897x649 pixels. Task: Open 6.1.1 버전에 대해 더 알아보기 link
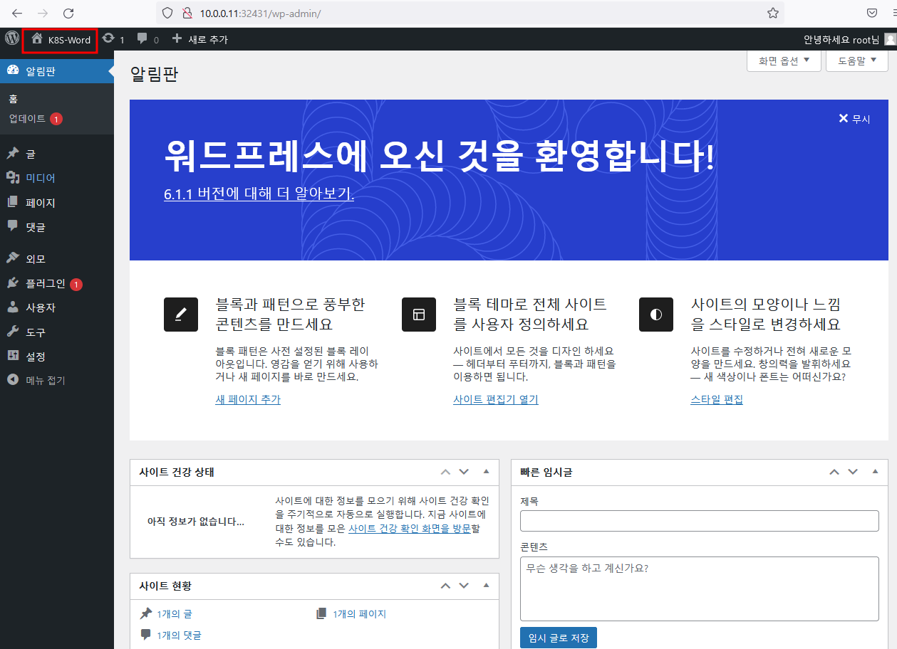click(x=259, y=194)
